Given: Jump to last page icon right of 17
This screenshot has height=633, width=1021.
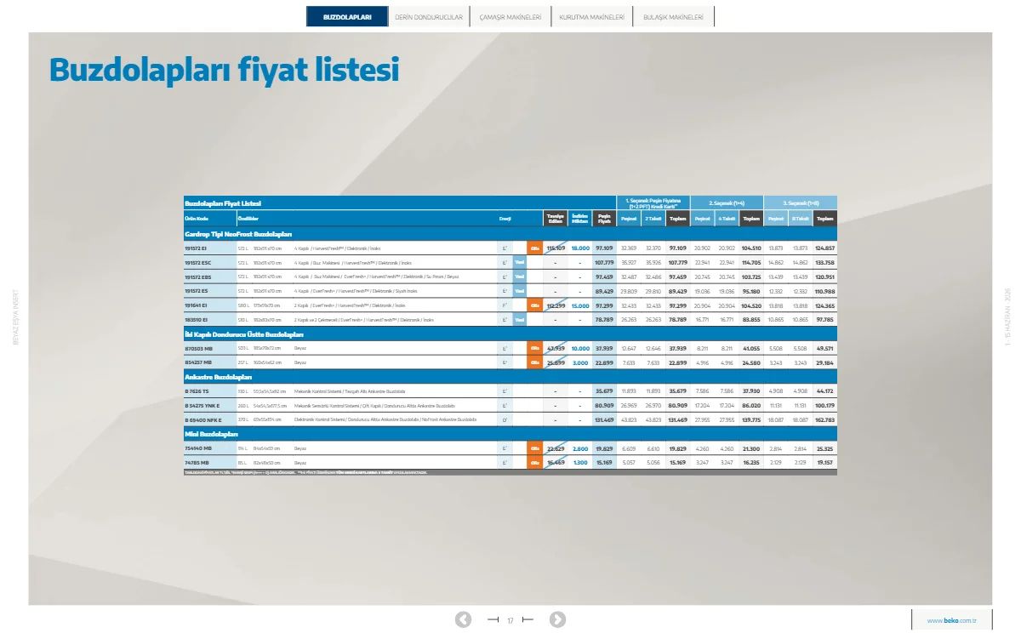Looking at the screenshot, I should 528,619.
